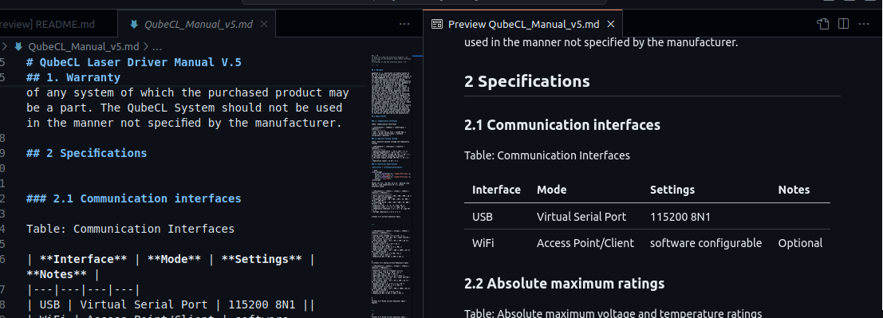The width and height of the screenshot is (883, 318).
Task: Jump to sticky header '## 1. Warranty'
Action: [x=73, y=77]
